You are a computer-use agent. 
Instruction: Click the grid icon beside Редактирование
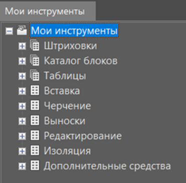tap(35, 135)
